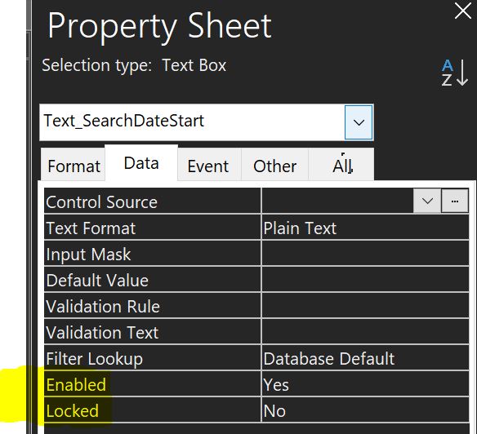Viewport: 477px width, 434px height.
Task: Open the Event tab
Action: pyautogui.click(x=208, y=166)
